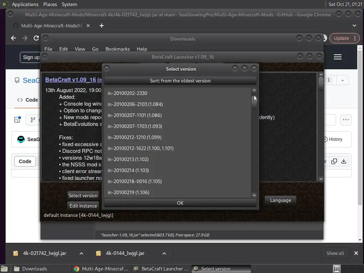This screenshot has height=273, width=364.
Task: Close the Multi-Age-Minecraft-Mods tab
Action: [x=88, y=26]
